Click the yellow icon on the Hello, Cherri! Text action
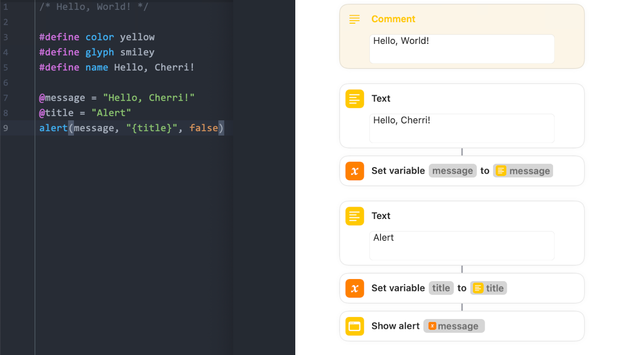This screenshot has height=355, width=631. click(354, 99)
